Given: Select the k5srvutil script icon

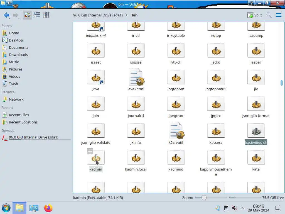Looking at the screenshot, I should (176, 131).
